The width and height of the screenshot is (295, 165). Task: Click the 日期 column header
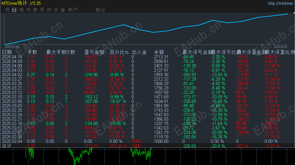(x=7, y=52)
